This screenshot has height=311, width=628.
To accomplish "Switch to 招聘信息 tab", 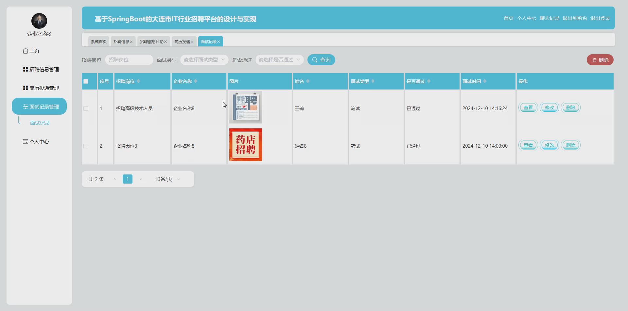I will pos(121,41).
